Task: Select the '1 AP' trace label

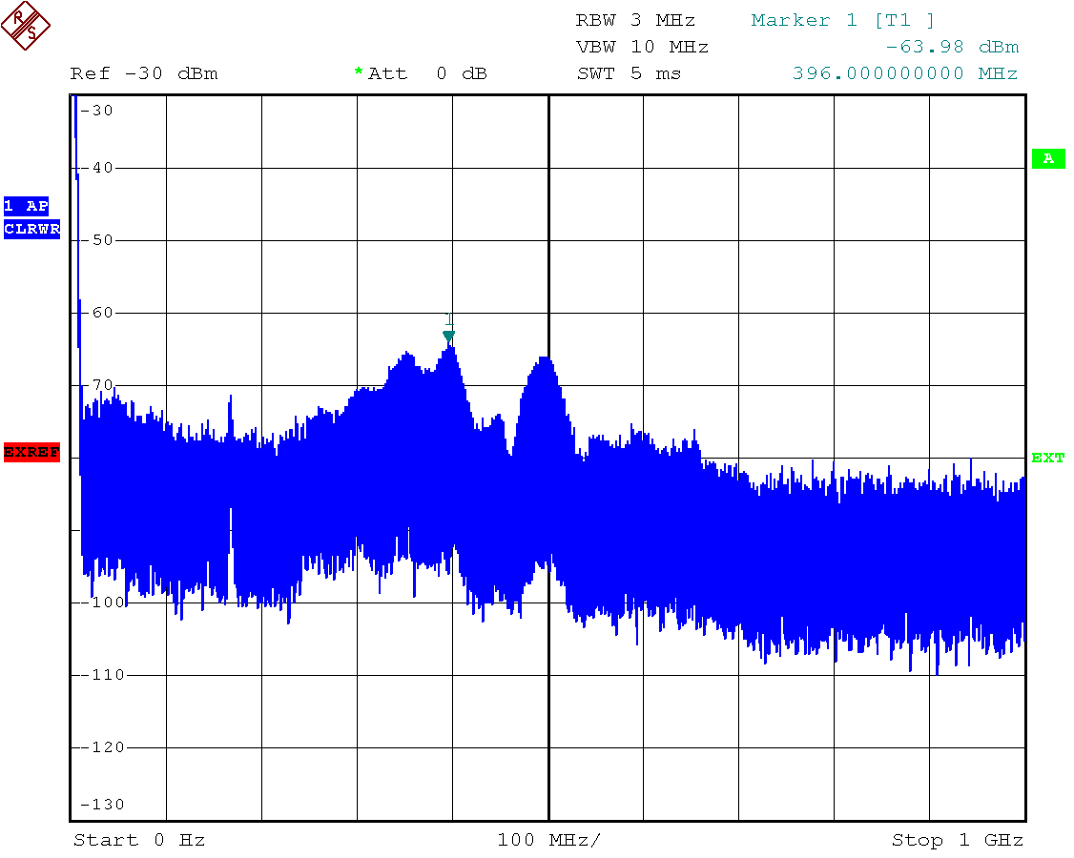Action: click(x=26, y=205)
